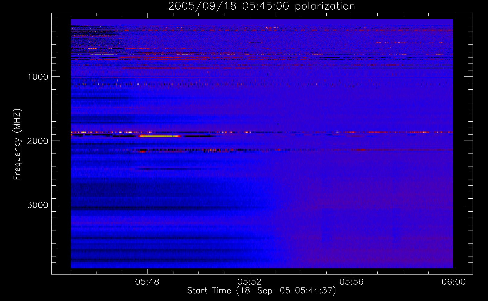Click the 05:48 time tick label
This screenshot has width=488, height=301.
pos(147,282)
